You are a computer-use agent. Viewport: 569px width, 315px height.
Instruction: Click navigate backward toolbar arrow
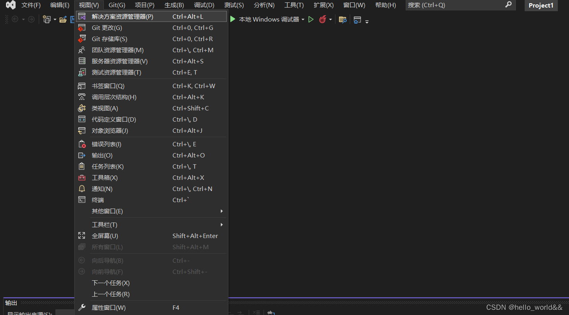click(15, 19)
